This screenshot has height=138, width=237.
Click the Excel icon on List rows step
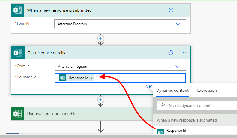(x=18, y=114)
